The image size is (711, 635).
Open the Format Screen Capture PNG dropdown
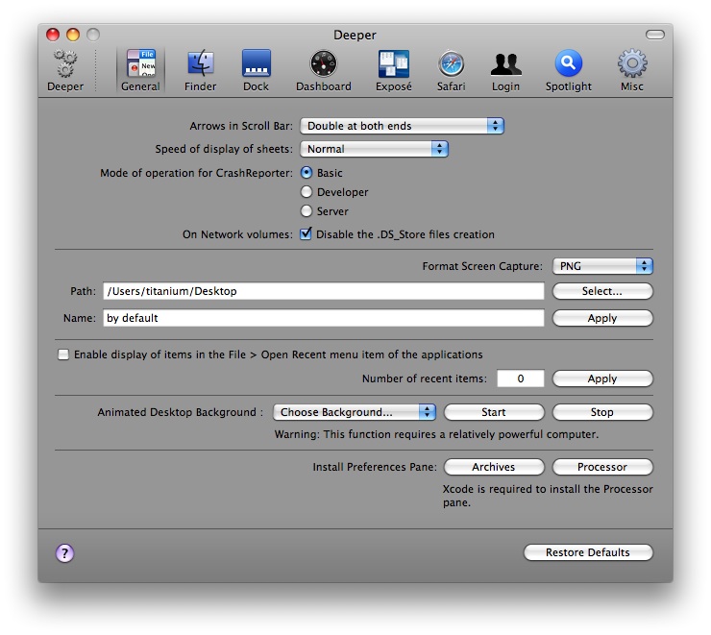point(602,266)
